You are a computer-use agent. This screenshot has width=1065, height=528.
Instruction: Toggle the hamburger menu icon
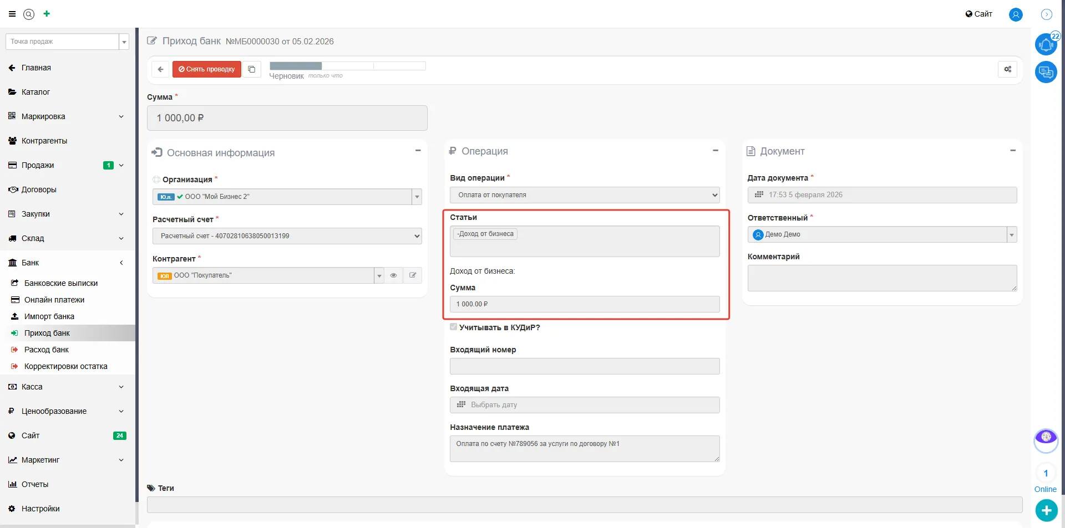click(x=12, y=14)
